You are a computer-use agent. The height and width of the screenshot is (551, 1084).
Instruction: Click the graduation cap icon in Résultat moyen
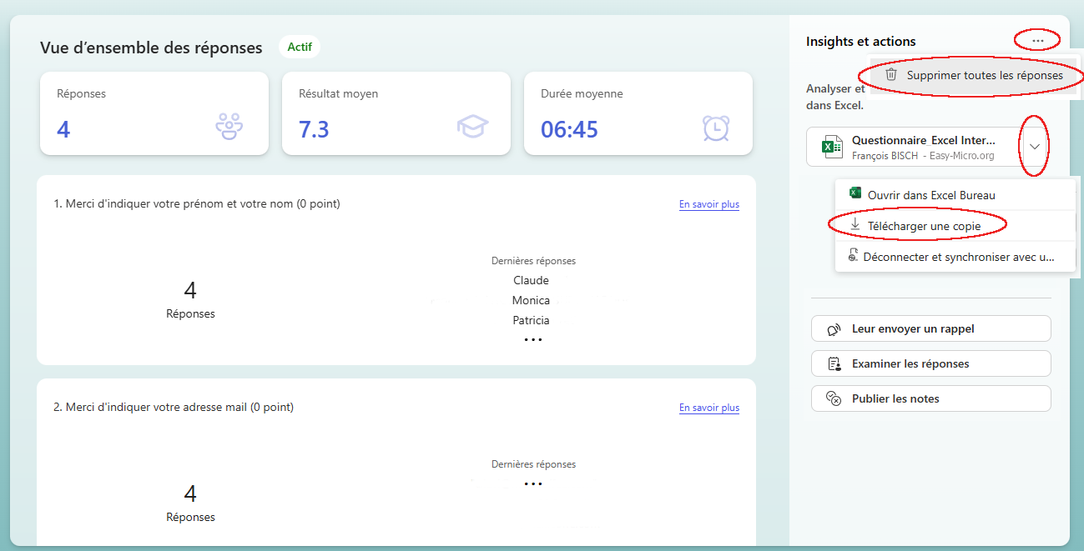tap(471, 127)
